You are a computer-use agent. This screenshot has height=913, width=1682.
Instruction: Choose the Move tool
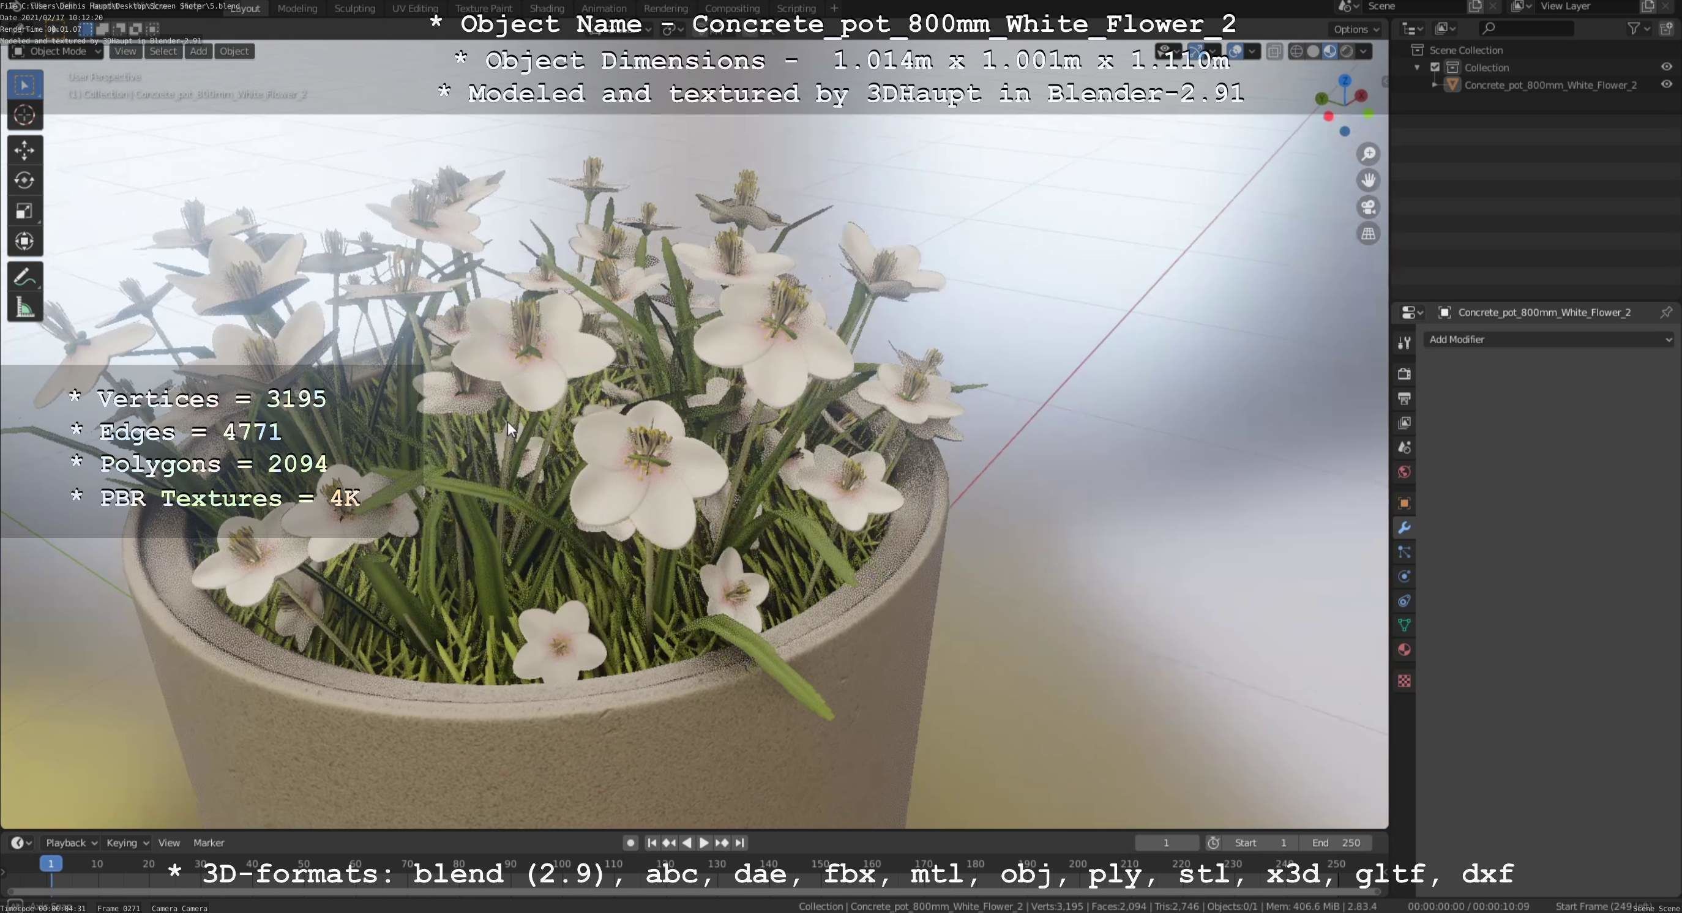click(x=25, y=151)
